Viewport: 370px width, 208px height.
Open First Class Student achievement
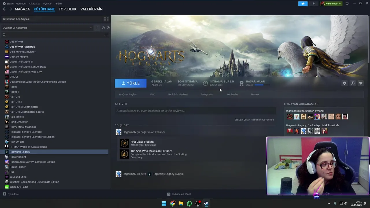(x=142, y=142)
